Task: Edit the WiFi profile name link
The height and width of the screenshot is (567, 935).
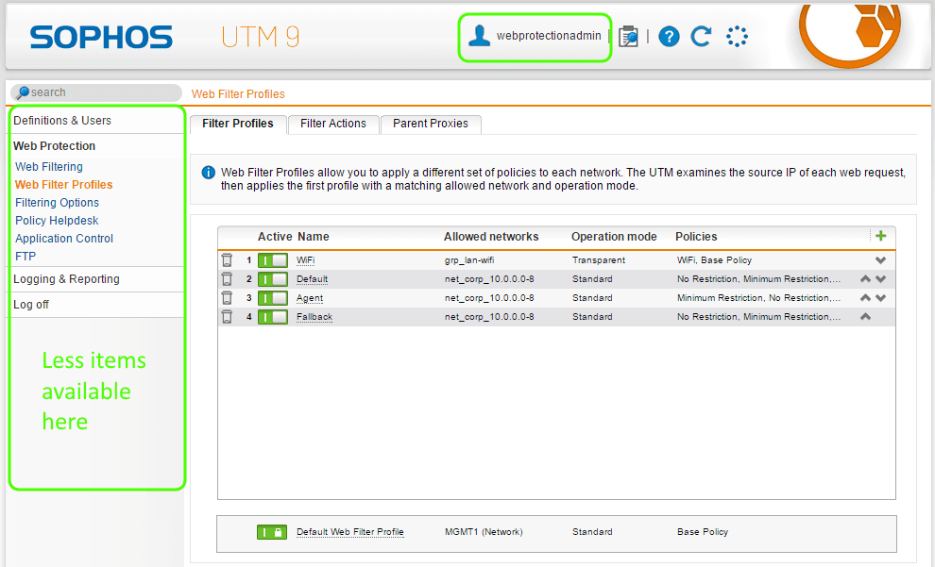Action: (305, 260)
